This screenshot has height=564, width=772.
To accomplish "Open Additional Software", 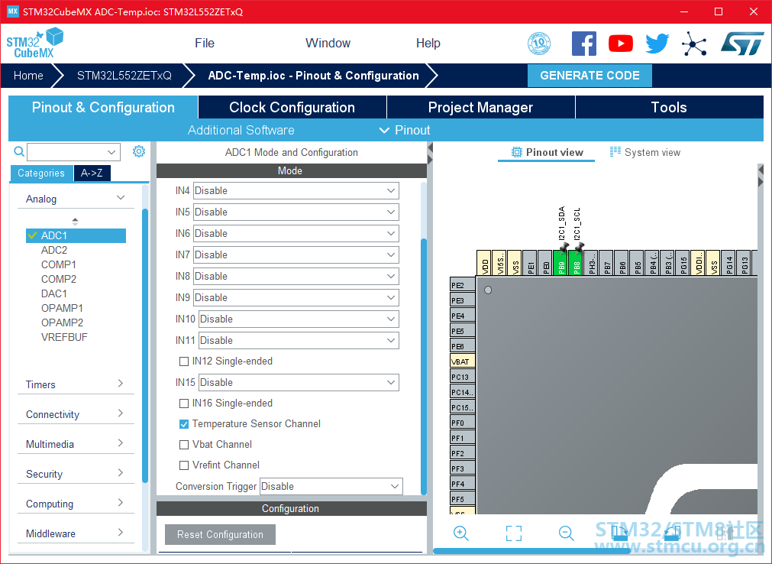I will (x=241, y=130).
